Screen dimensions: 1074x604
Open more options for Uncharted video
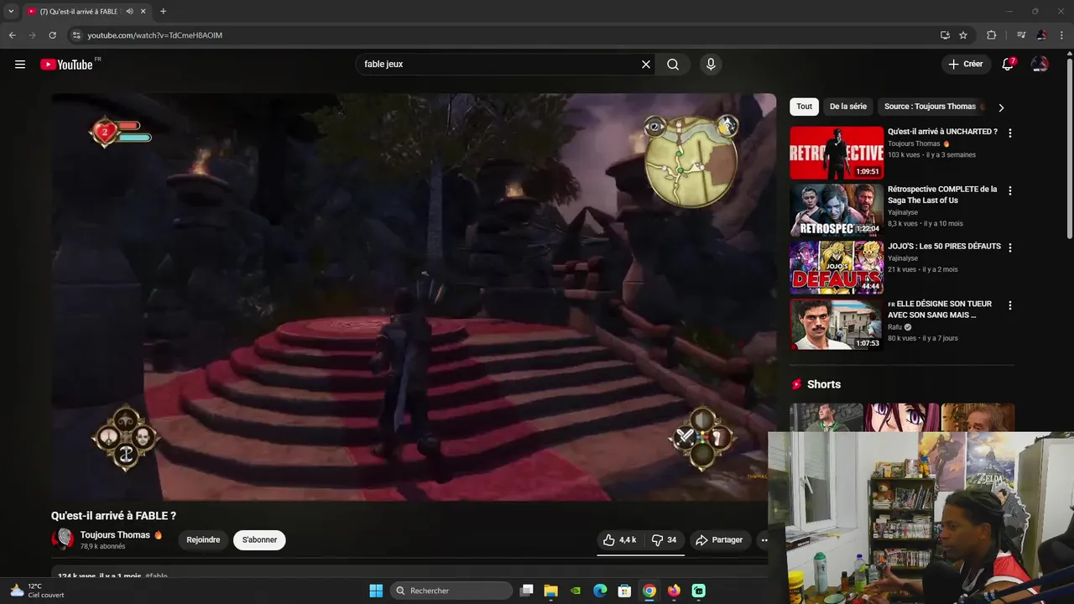click(x=1009, y=133)
